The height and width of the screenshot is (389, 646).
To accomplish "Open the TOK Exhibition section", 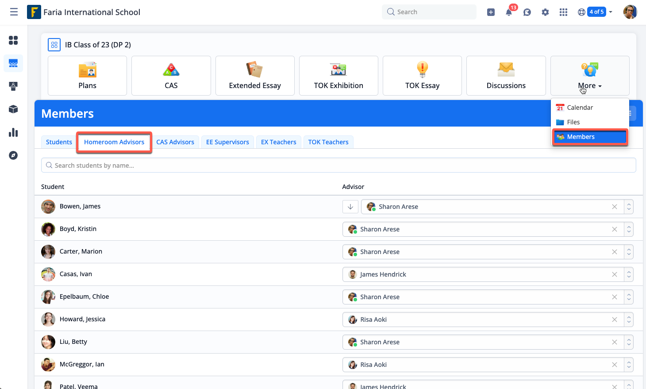I will tap(338, 76).
